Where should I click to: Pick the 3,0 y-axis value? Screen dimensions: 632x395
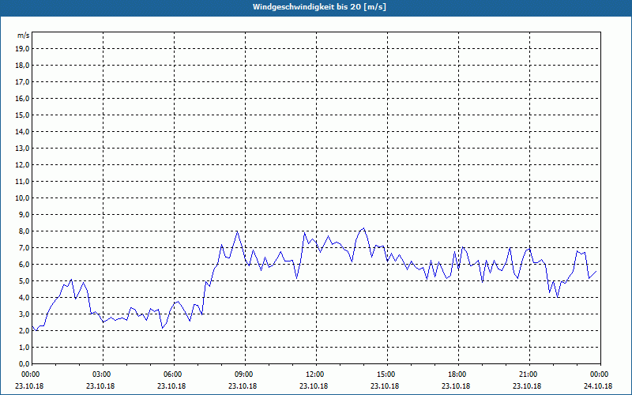(x=24, y=314)
